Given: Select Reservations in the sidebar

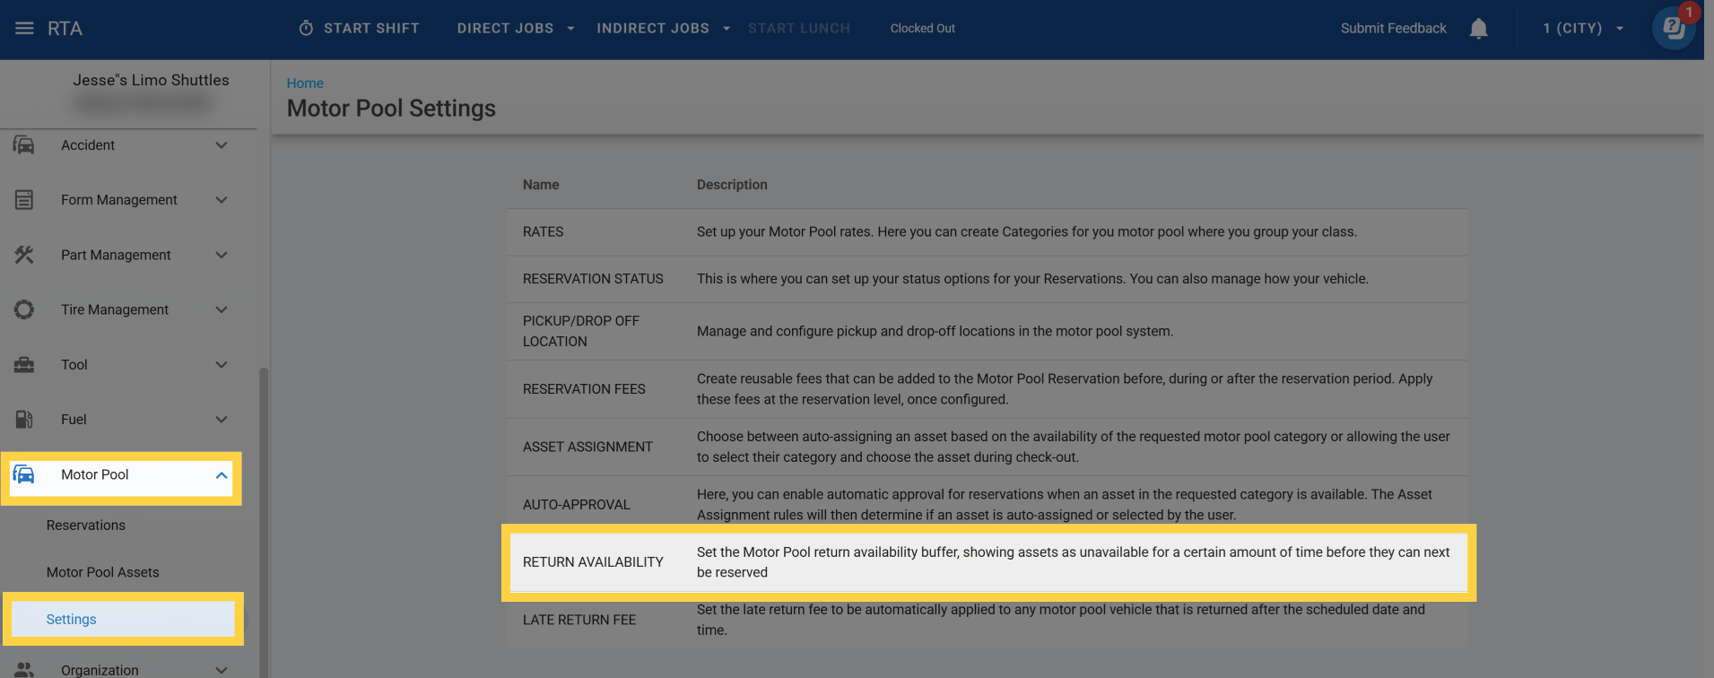Looking at the screenshot, I should pos(86,526).
